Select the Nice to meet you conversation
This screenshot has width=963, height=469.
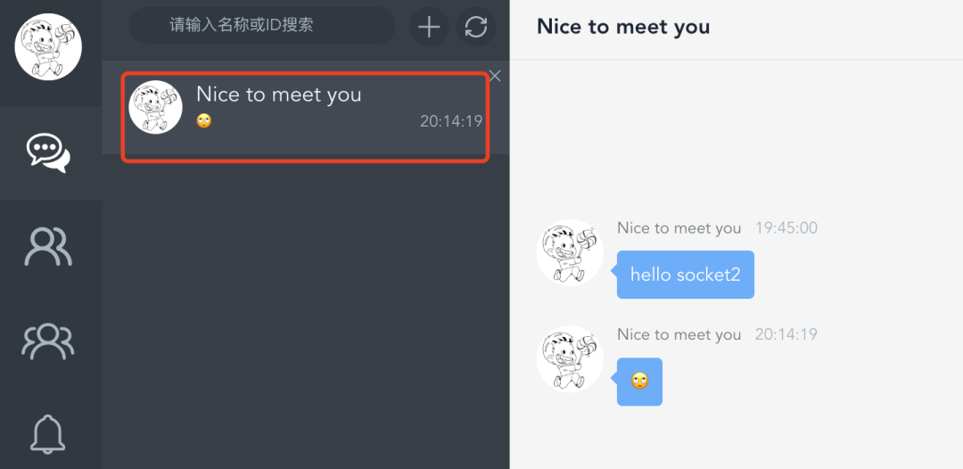point(305,117)
